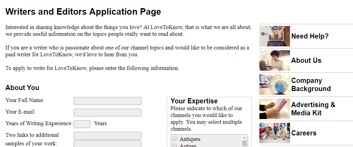Open the Need Help? link

[310, 36]
